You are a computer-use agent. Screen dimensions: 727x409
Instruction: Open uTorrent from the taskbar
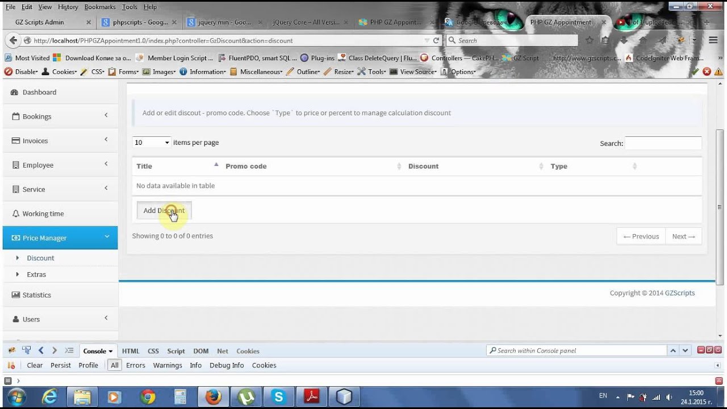(246, 397)
